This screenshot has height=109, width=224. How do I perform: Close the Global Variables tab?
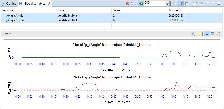[x=49, y=3]
